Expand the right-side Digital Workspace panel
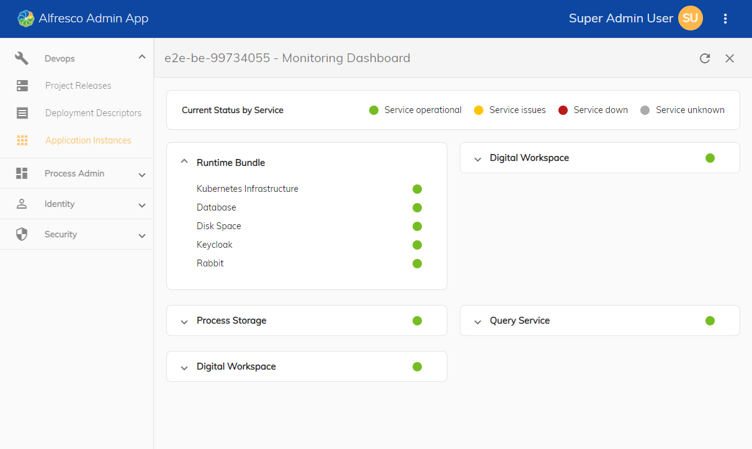 click(477, 158)
